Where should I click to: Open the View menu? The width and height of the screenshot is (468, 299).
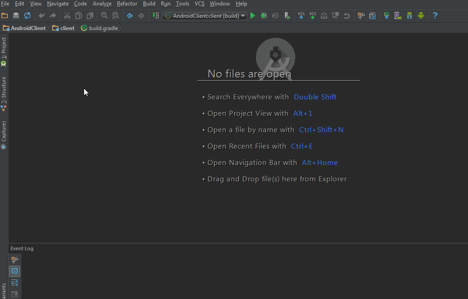[x=36, y=4]
